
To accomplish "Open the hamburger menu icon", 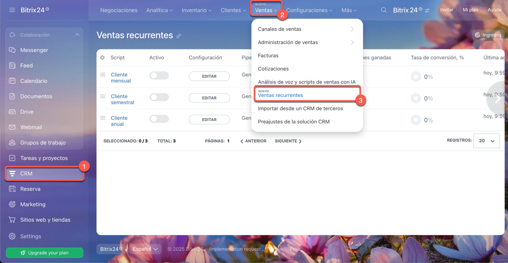I will (12, 10).
